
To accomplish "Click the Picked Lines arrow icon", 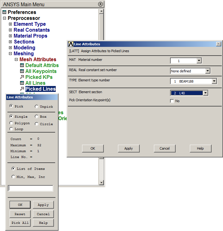I will coord(22,89).
